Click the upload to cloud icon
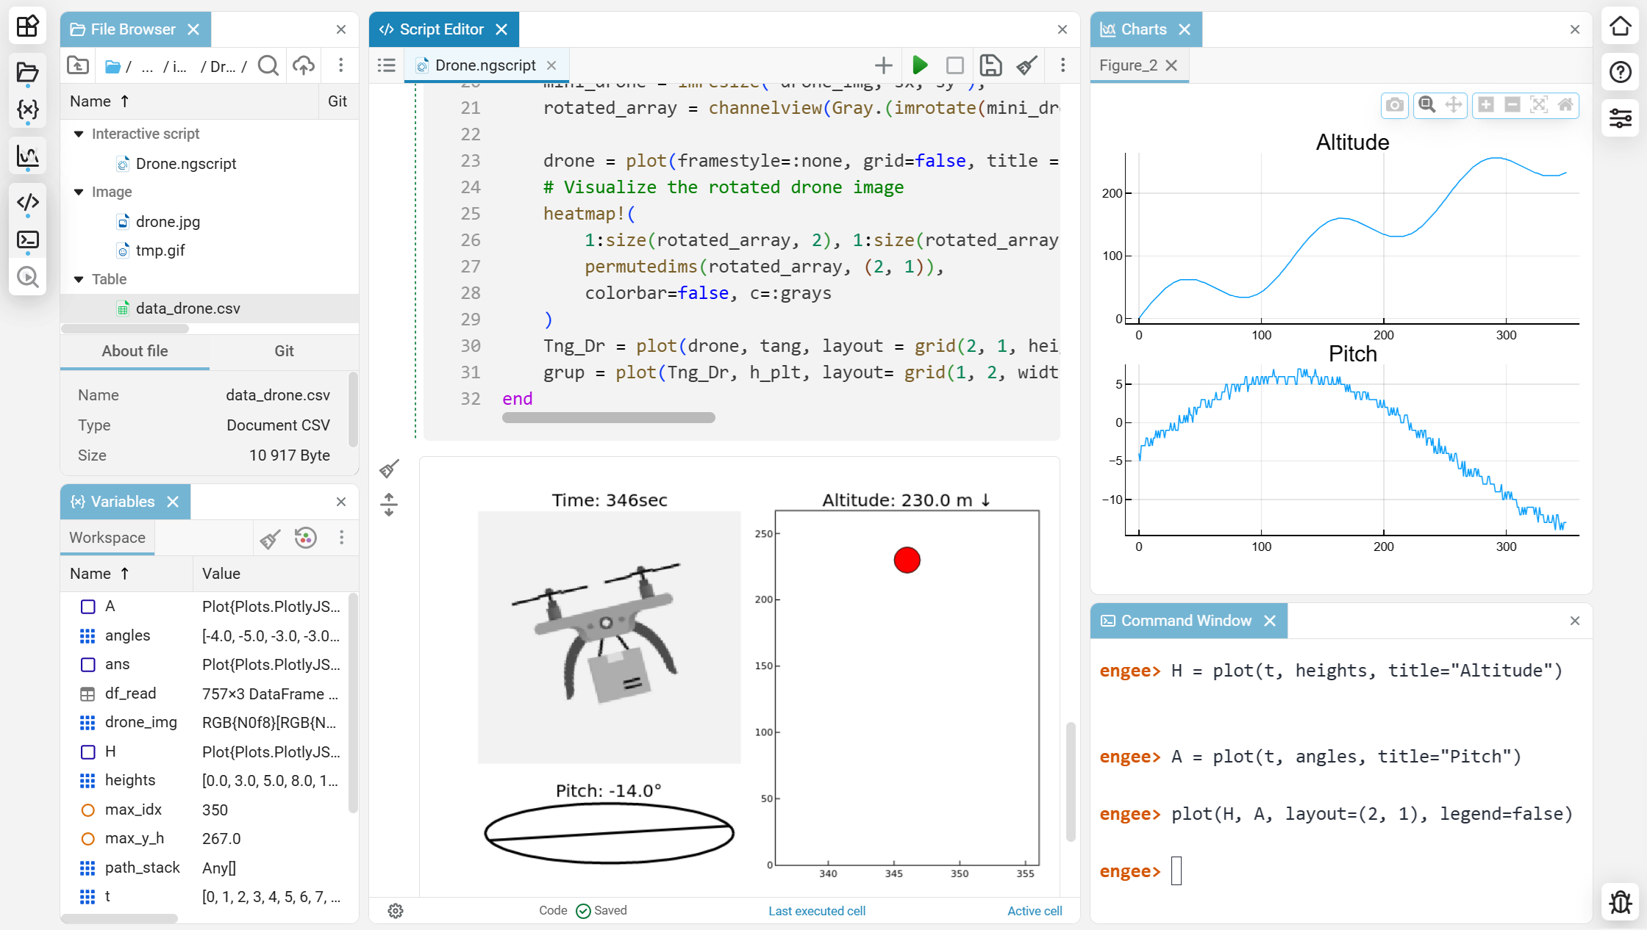This screenshot has width=1647, height=930. [303, 66]
